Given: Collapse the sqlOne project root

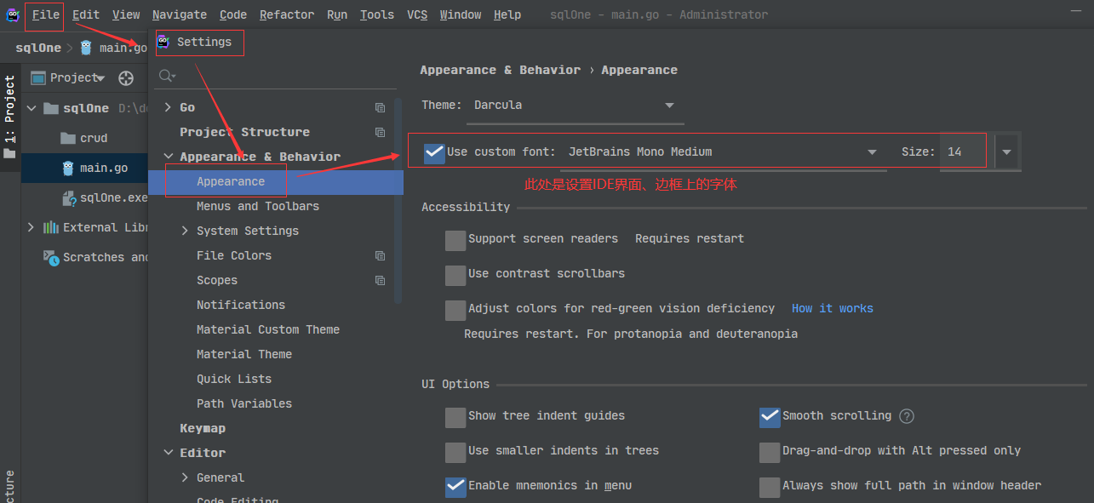Looking at the screenshot, I should (32, 108).
